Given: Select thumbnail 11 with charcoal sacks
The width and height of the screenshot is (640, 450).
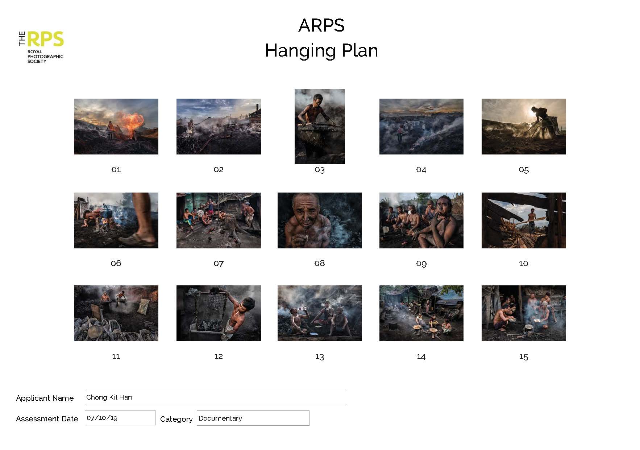Looking at the screenshot, I should point(116,313).
